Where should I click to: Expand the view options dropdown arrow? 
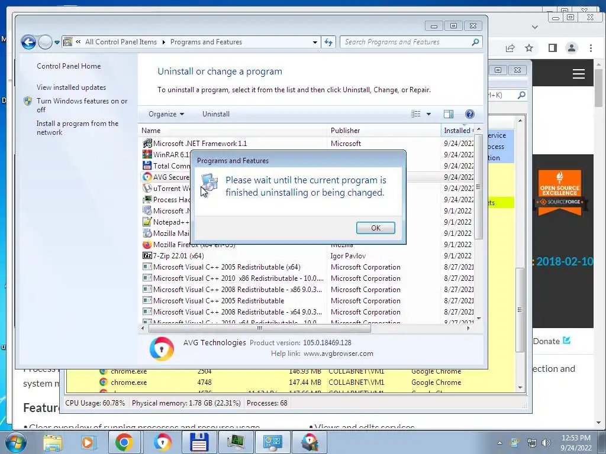428,114
